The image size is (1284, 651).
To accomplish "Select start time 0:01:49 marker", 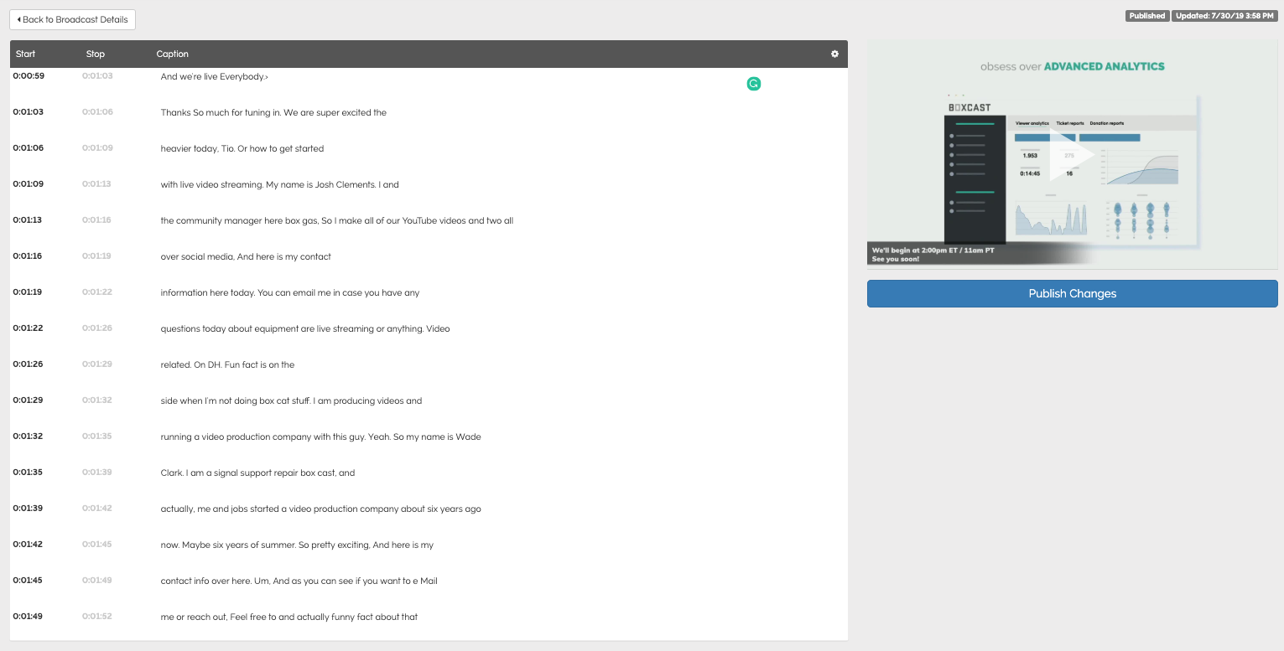I will [28, 617].
